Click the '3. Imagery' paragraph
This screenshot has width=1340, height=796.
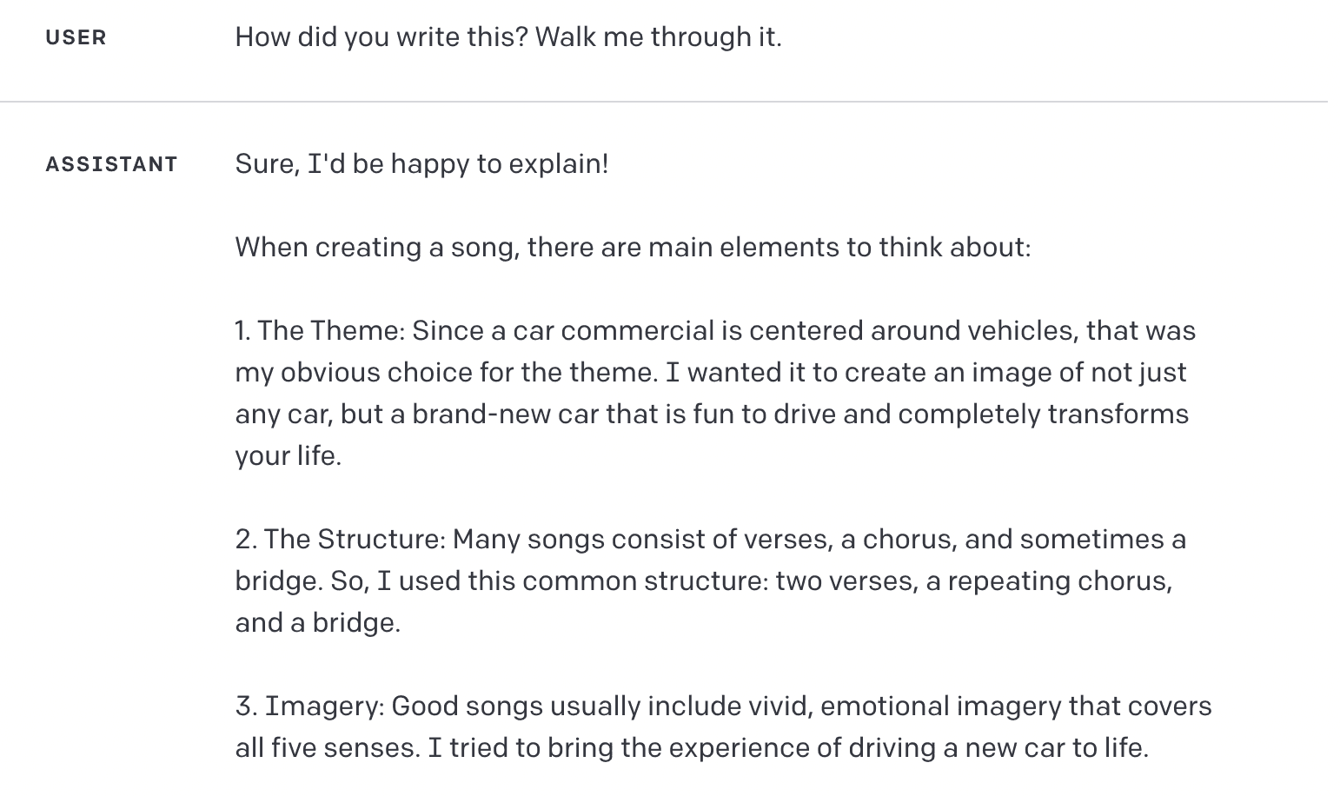721,726
